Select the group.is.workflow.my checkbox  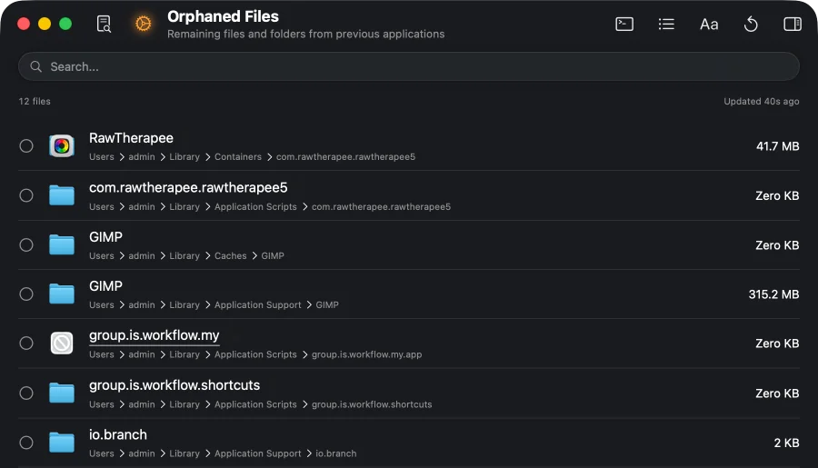point(26,343)
